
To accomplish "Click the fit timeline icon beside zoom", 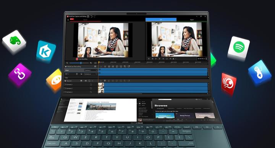I will pyautogui.click(x=95, y=63).
